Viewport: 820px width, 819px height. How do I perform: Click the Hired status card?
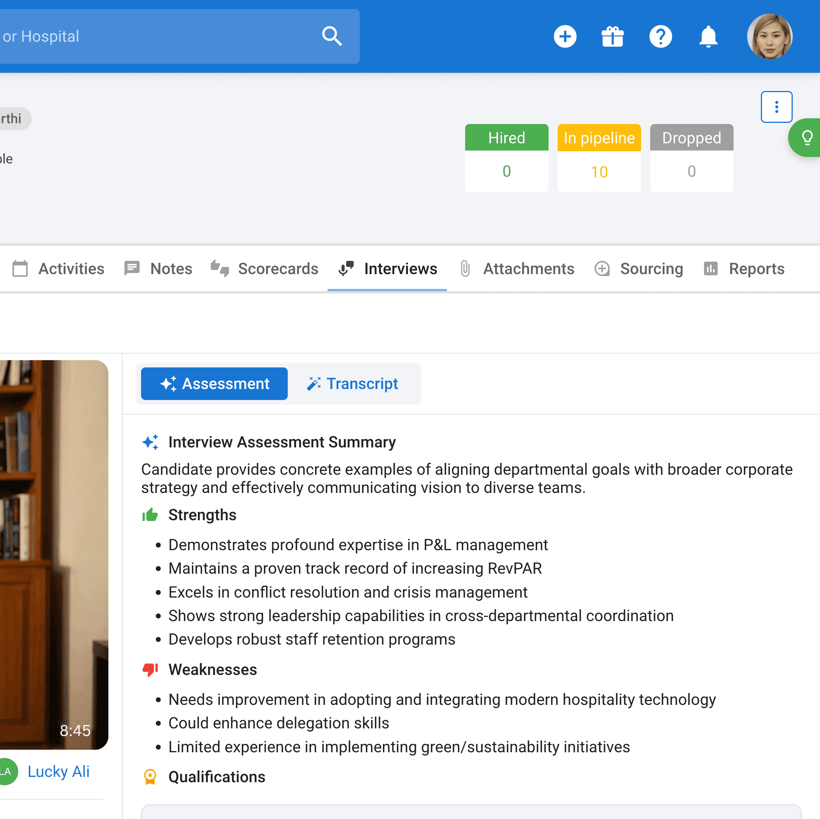click(x=506, y=158)
